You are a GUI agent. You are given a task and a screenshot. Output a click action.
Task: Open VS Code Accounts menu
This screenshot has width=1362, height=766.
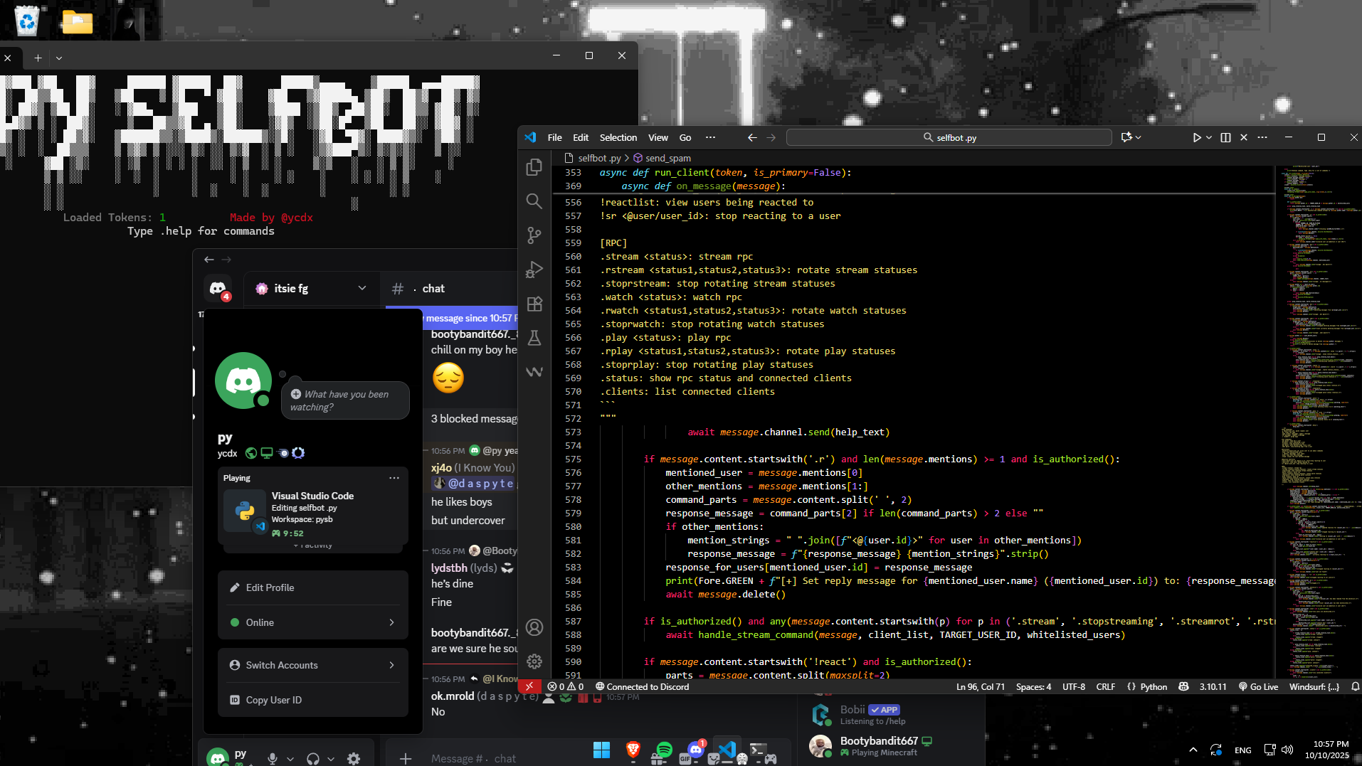click(x=534, y=627)
